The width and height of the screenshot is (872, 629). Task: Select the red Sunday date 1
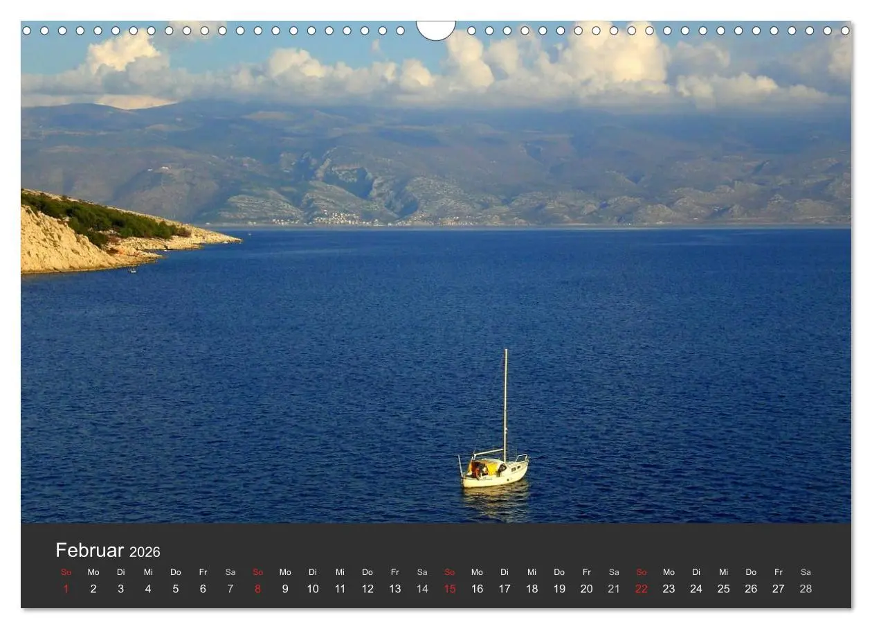(66, 588)
